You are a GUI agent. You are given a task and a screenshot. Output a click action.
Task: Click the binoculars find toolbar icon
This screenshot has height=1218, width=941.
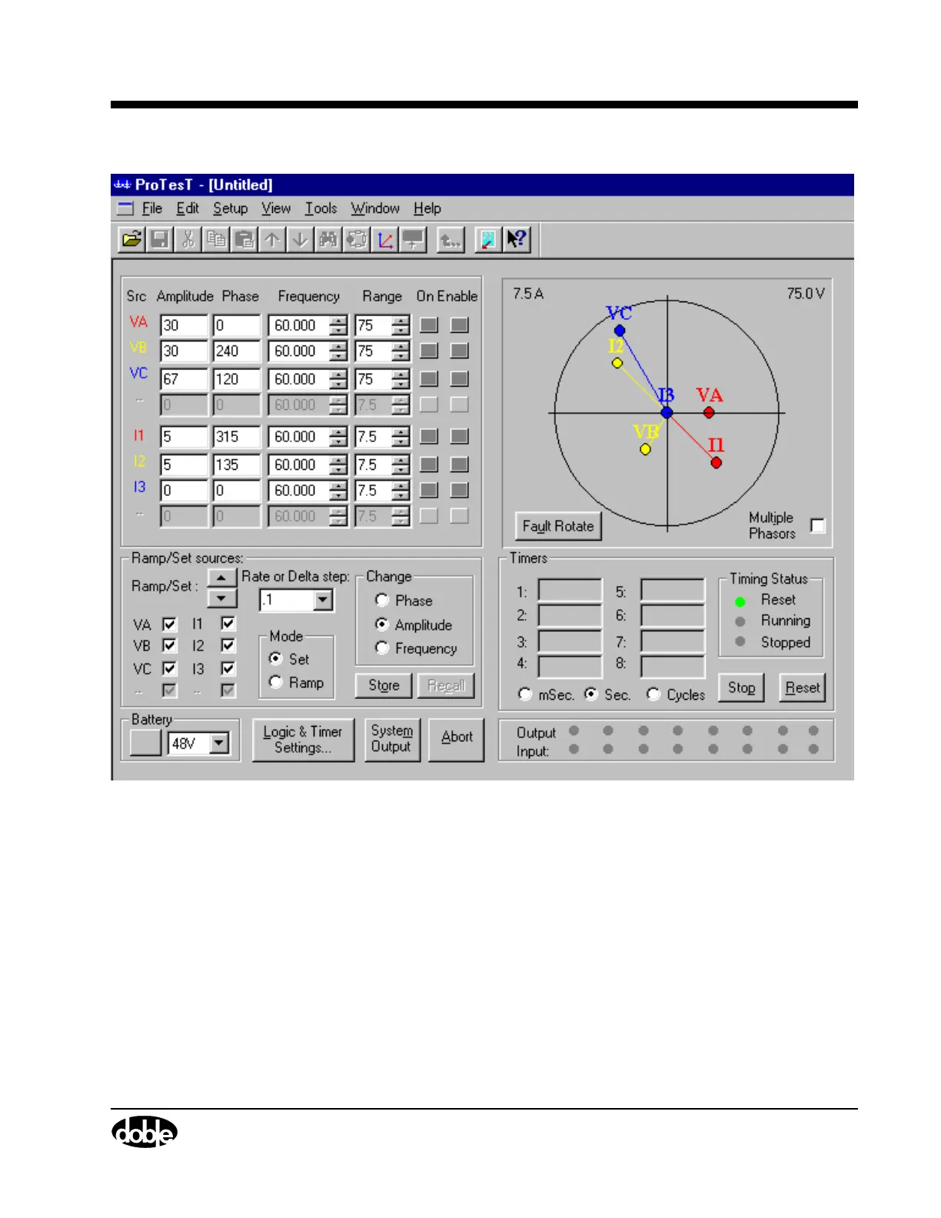[x=328, y=239]
